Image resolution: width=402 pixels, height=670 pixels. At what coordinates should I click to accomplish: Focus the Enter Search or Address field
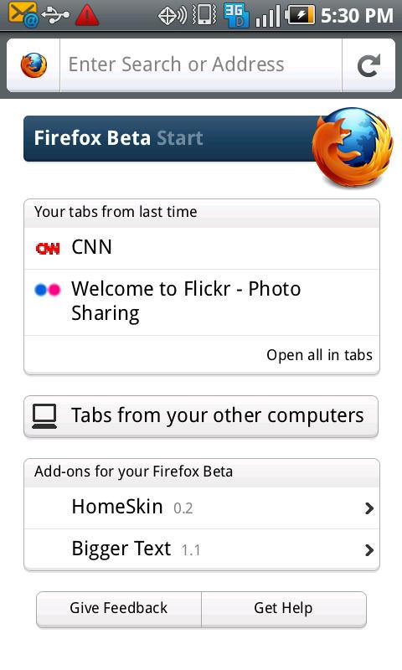201,65
